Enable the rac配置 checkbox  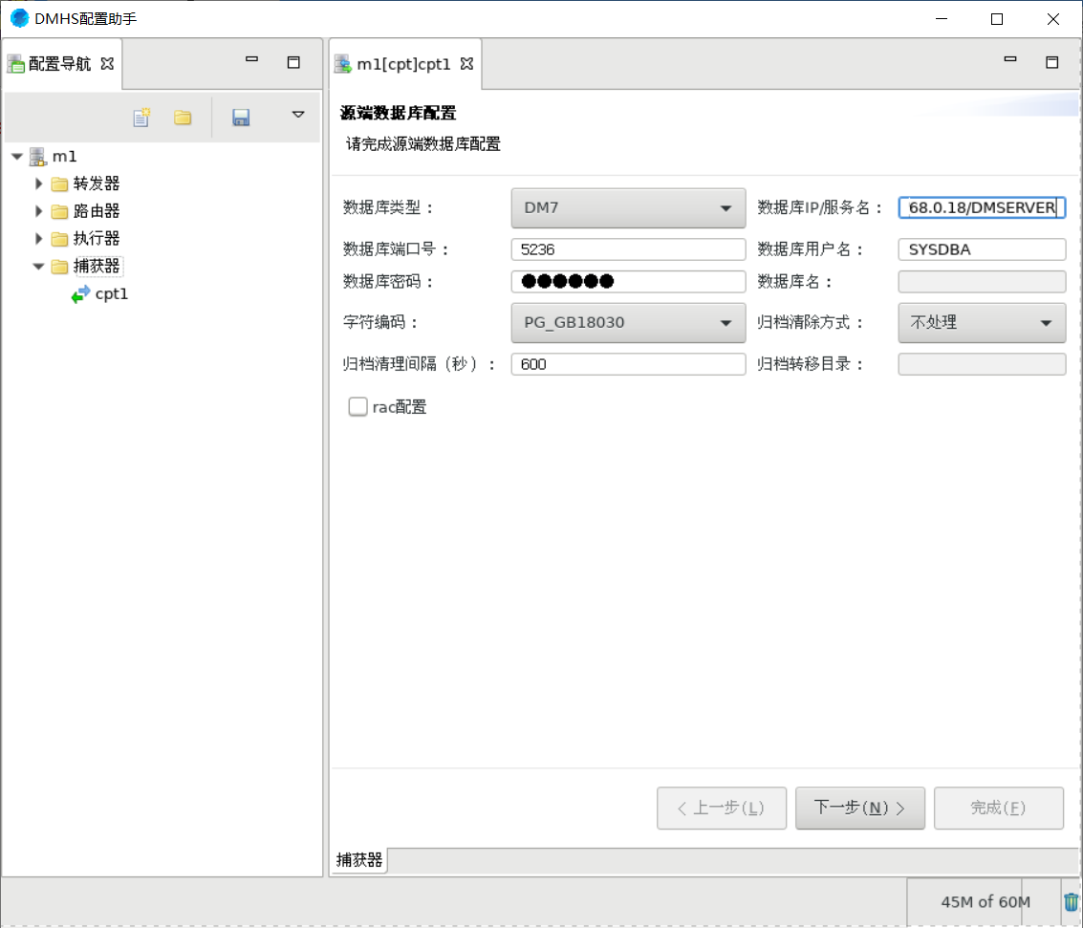(357, 406)
